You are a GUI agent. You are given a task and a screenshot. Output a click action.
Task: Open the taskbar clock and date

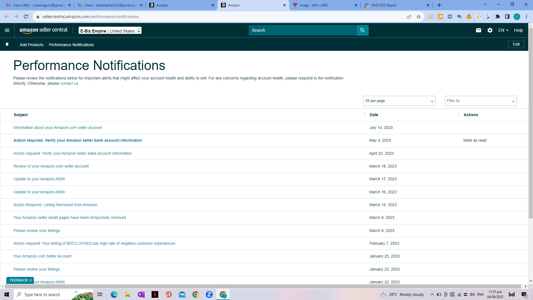coord(495,294)
